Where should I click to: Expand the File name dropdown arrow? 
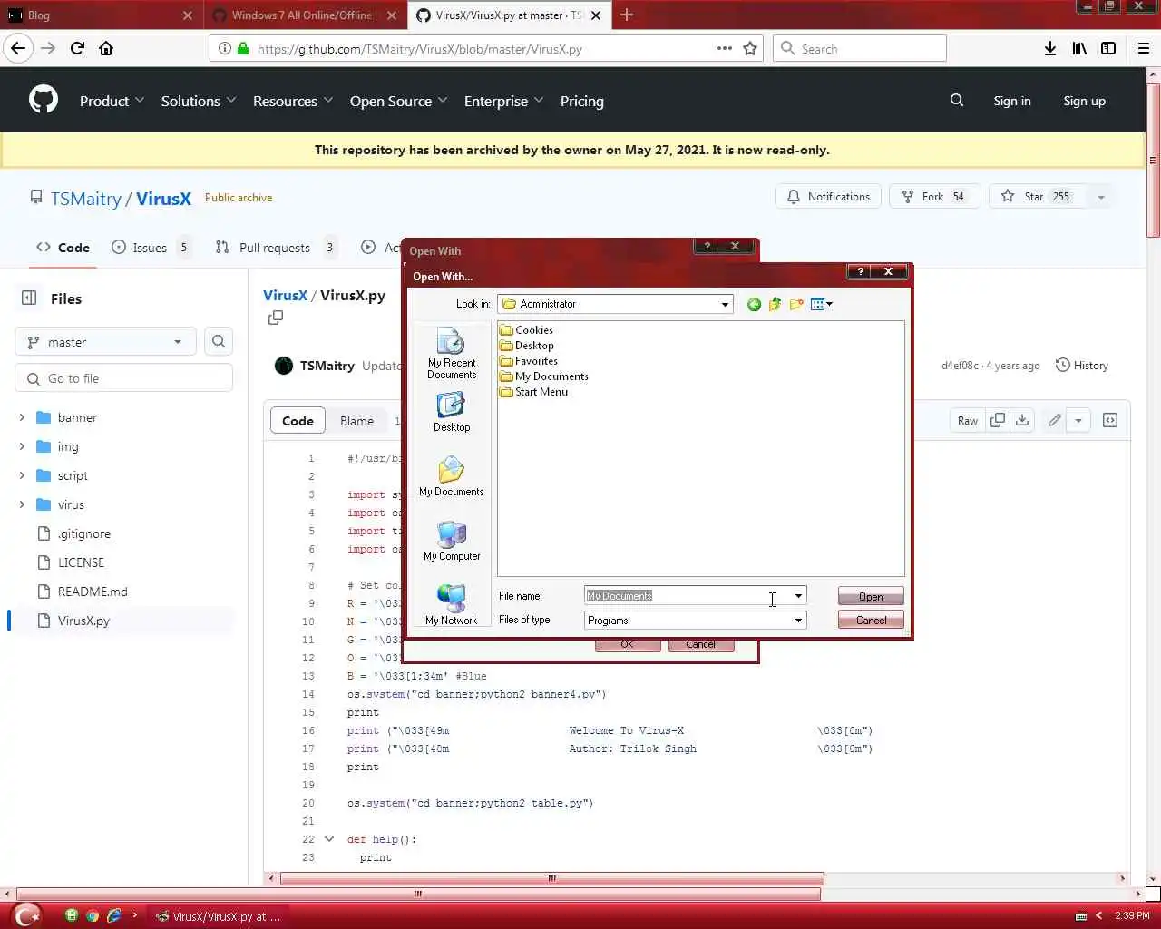click(798, 596)
